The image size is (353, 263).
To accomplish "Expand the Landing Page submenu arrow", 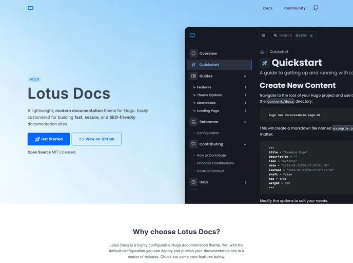I will (245, 110).
